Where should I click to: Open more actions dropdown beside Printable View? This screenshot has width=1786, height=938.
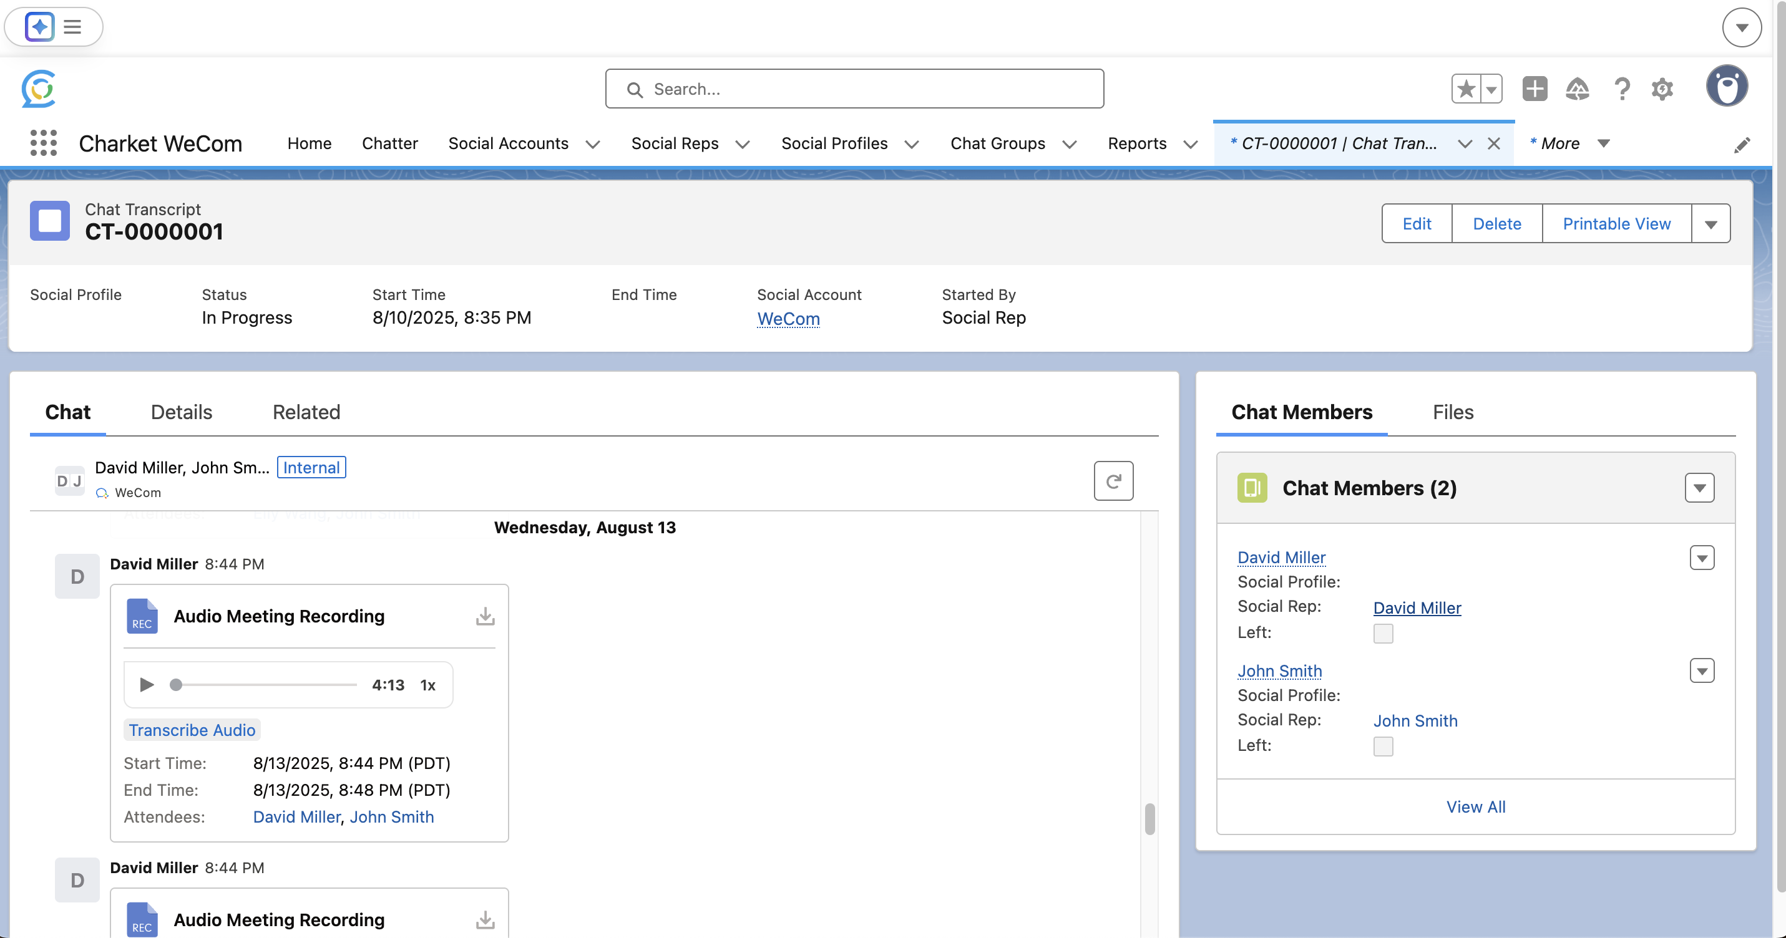click(1710, 224)
